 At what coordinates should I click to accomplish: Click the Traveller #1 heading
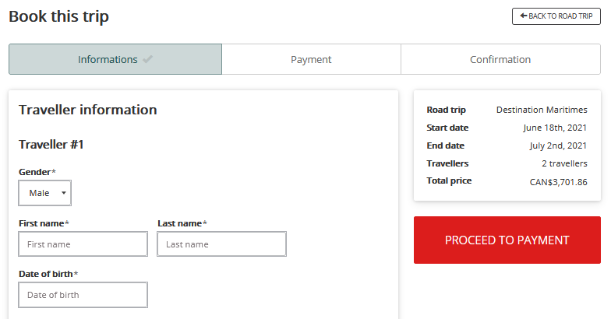tap(51, 145)
